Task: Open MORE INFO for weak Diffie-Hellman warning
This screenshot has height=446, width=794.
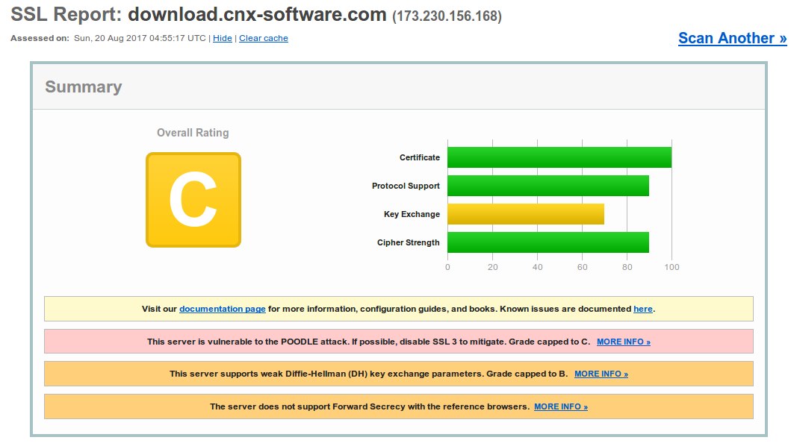Action: (x=601, y=374)
